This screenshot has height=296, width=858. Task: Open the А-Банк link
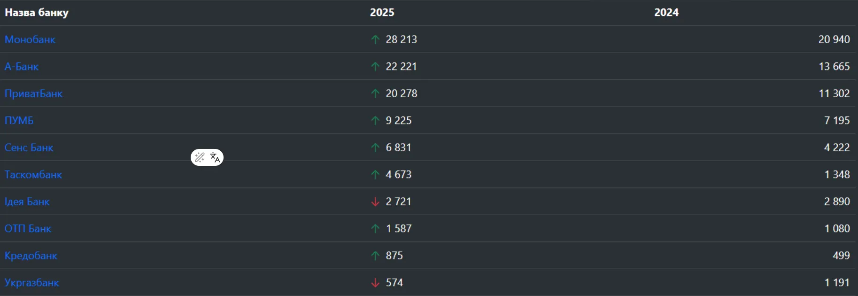click(22, 67)
